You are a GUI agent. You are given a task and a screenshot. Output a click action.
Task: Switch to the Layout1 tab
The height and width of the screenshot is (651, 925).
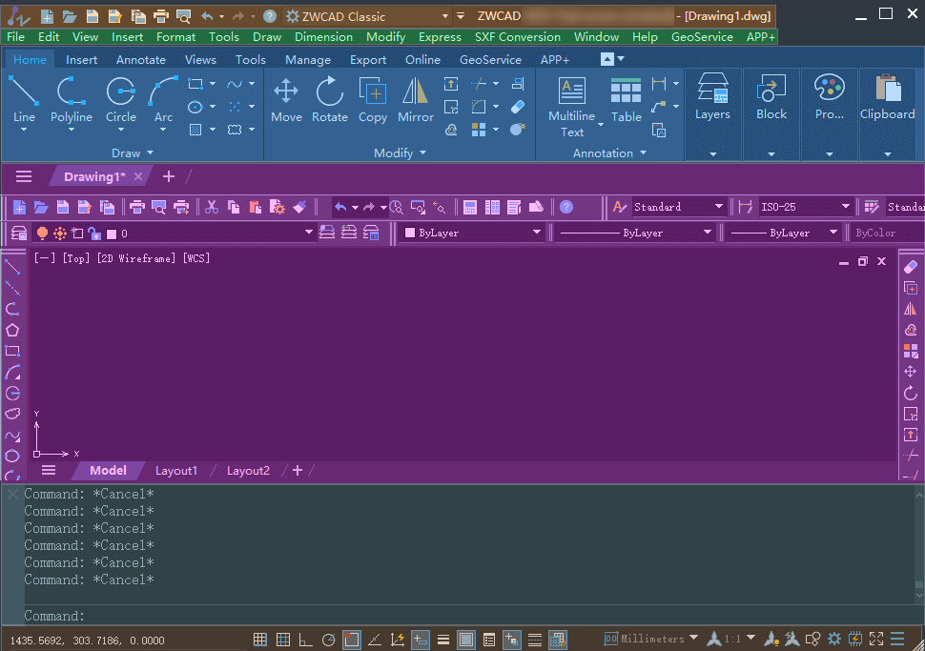175,471
